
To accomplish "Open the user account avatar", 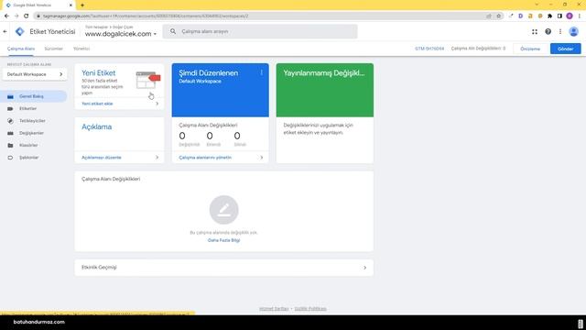I will tap(574, 32).
